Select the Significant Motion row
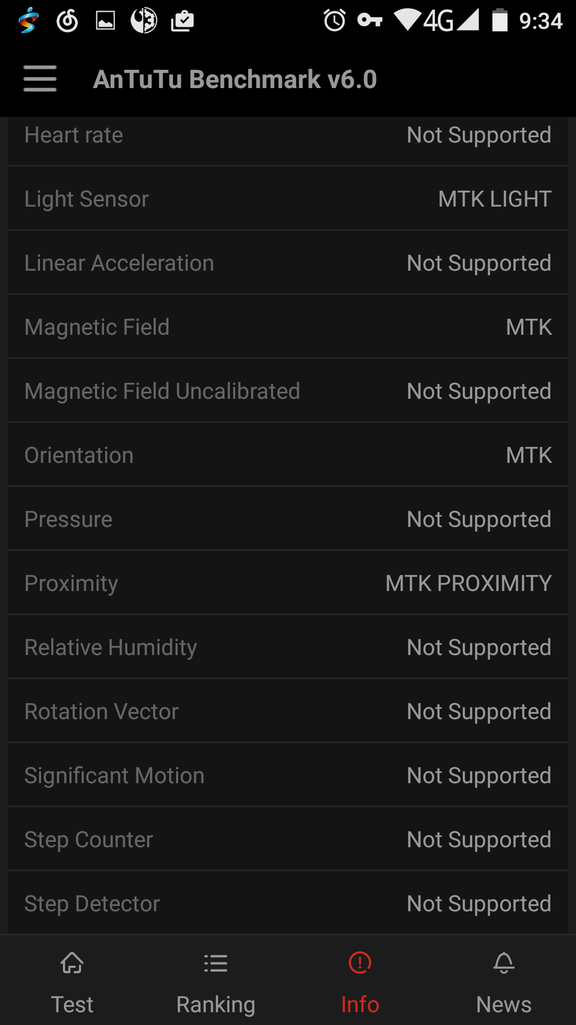This screenshot has height=1025, width=576. tap(288, 775)
